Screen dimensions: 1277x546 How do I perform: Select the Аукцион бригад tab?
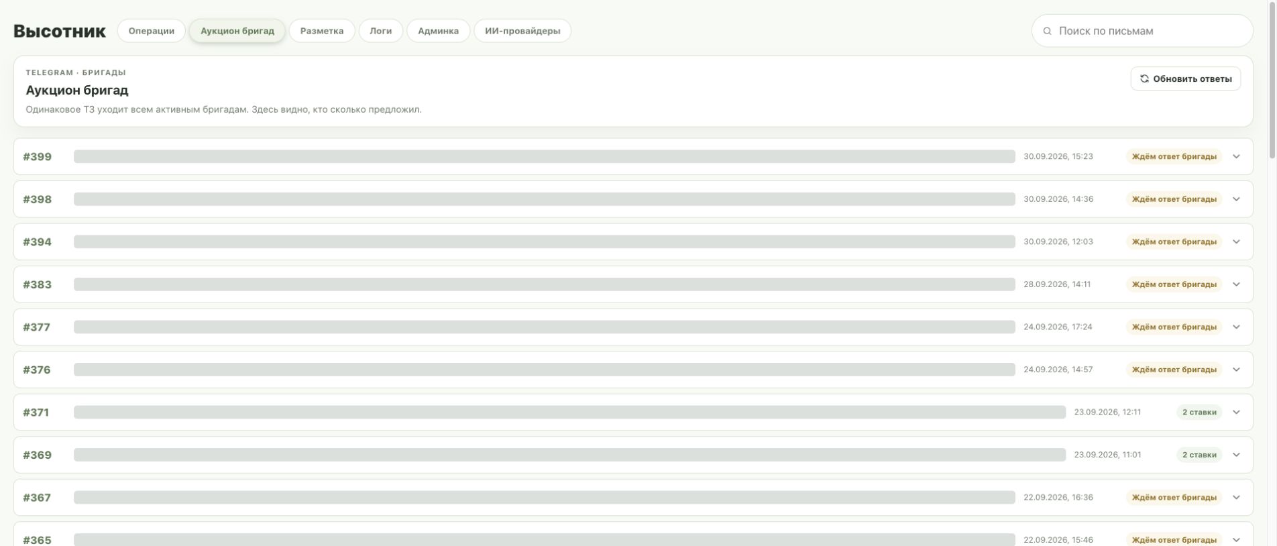pos(237,31)
